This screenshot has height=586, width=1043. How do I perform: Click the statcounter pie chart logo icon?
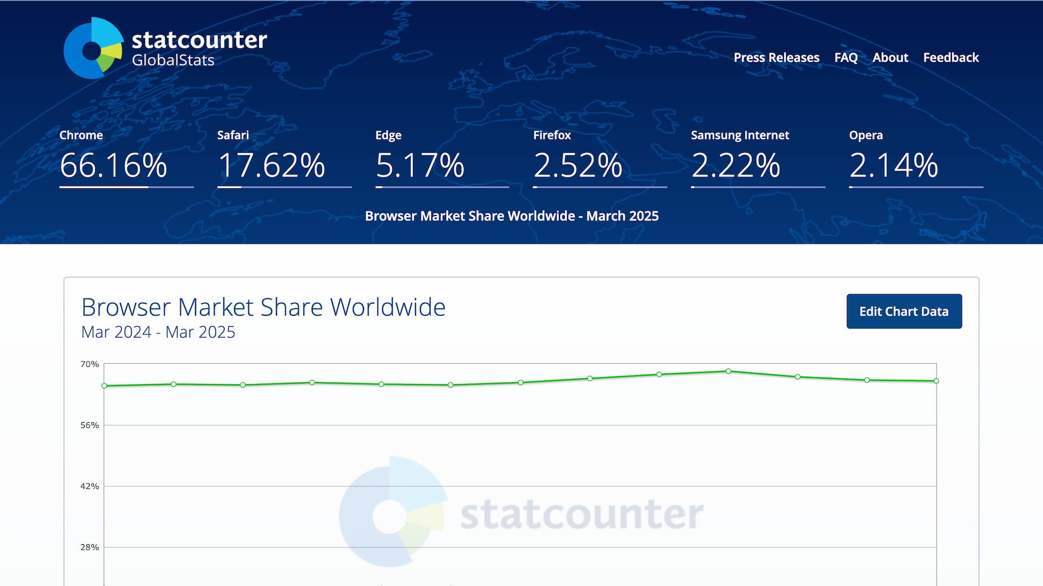pos(93,49)
